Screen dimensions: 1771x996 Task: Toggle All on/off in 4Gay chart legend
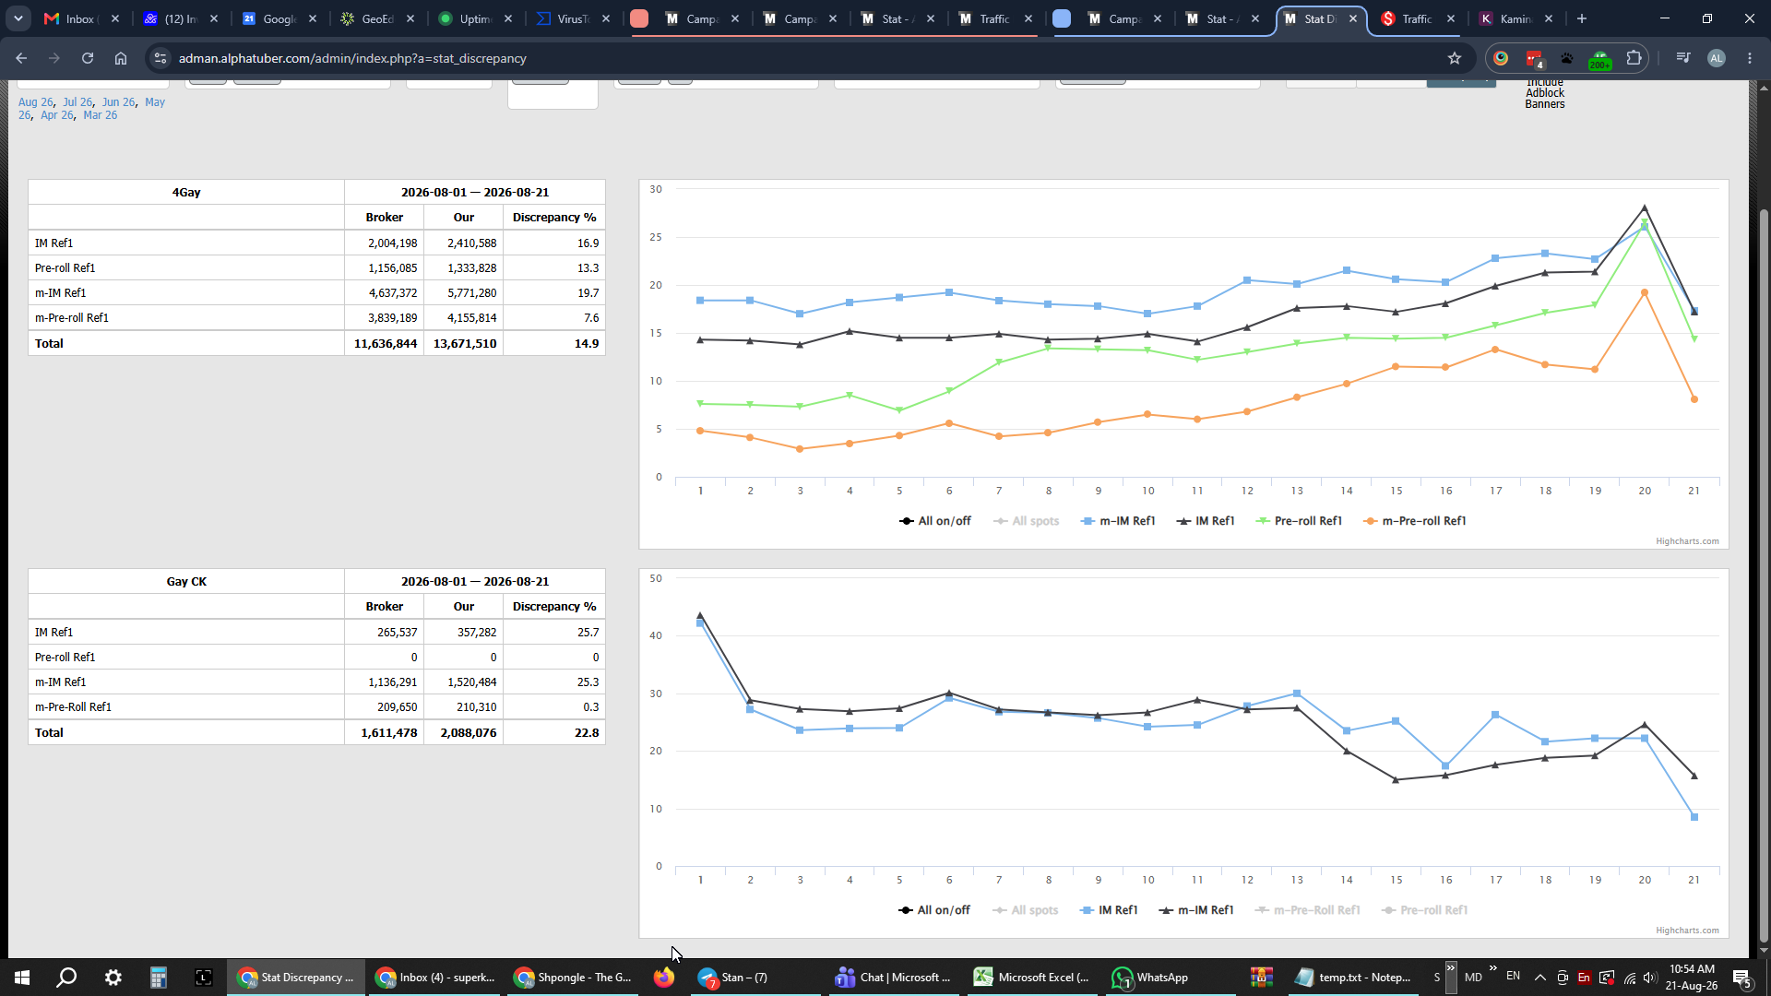pos(935,521)
